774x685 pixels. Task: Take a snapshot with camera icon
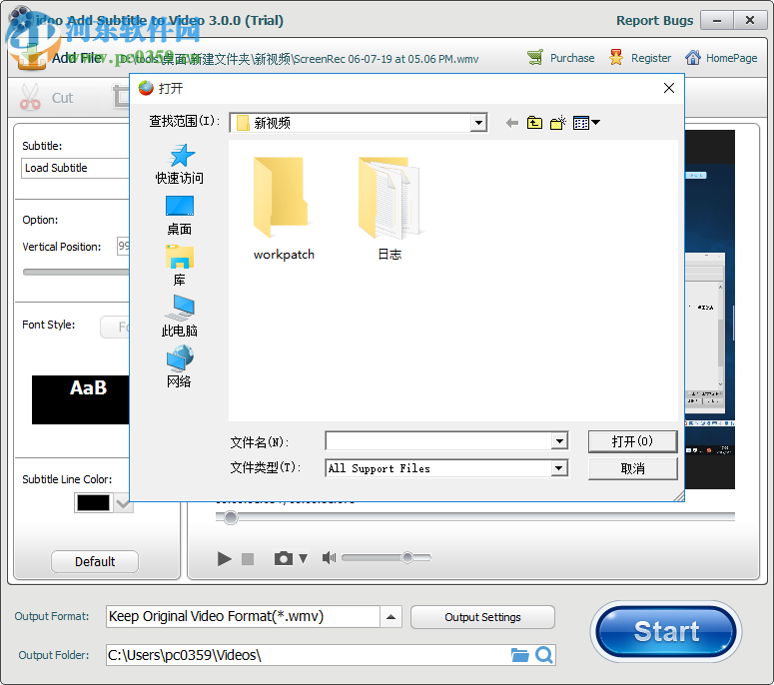283,558
